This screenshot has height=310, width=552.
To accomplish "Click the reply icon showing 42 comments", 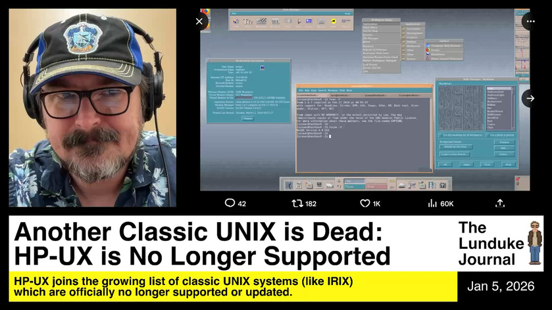I will pos(230,204).
